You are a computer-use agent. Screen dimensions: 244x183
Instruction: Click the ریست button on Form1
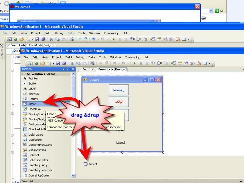click(x=119, y=90)
